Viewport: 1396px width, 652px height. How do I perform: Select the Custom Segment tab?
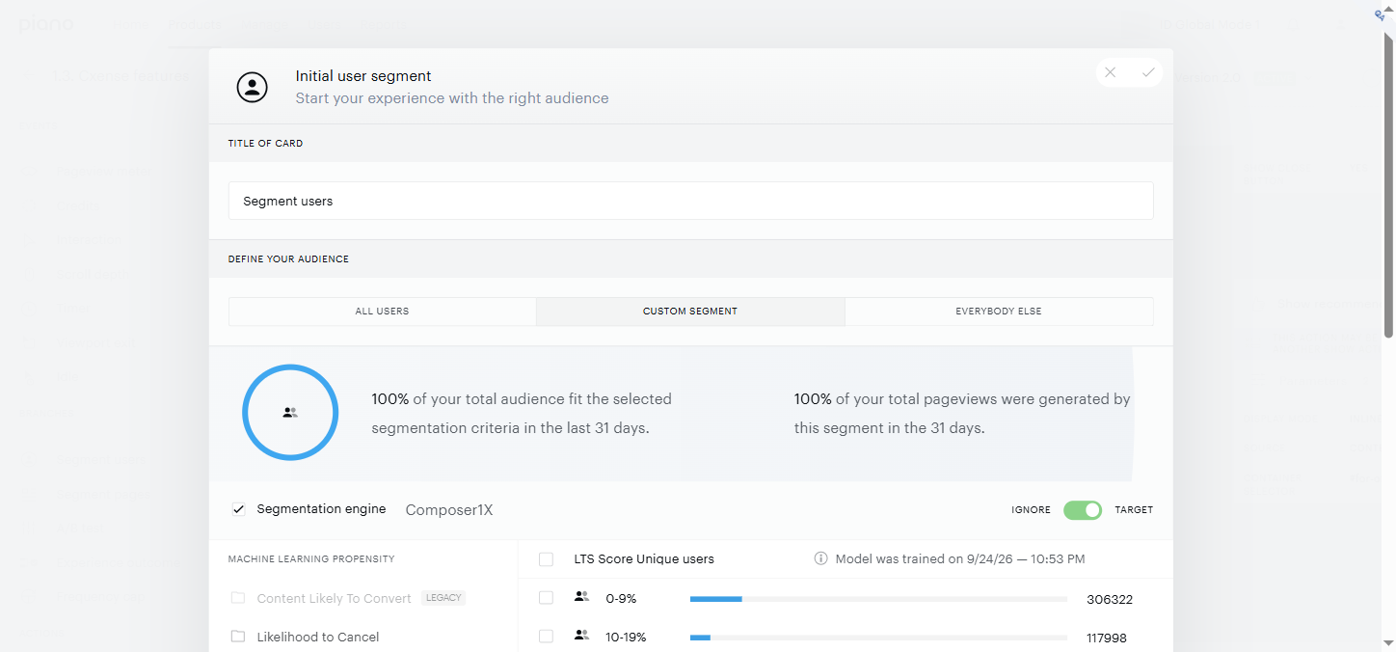690,312
